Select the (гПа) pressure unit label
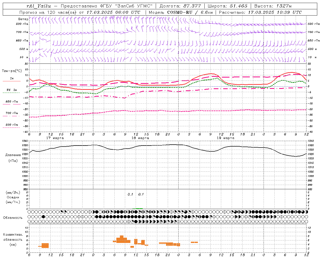The image size is (321, 257). click(13, 161)
